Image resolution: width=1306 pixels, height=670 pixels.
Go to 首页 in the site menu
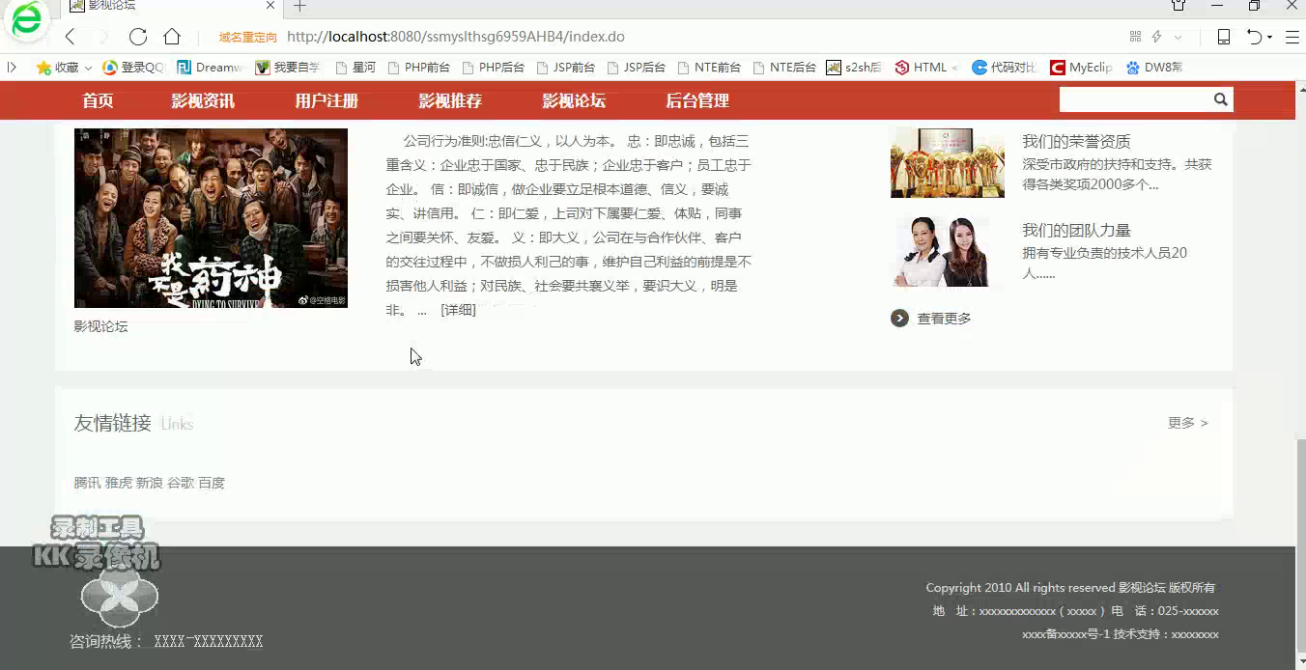pos(98,100)
